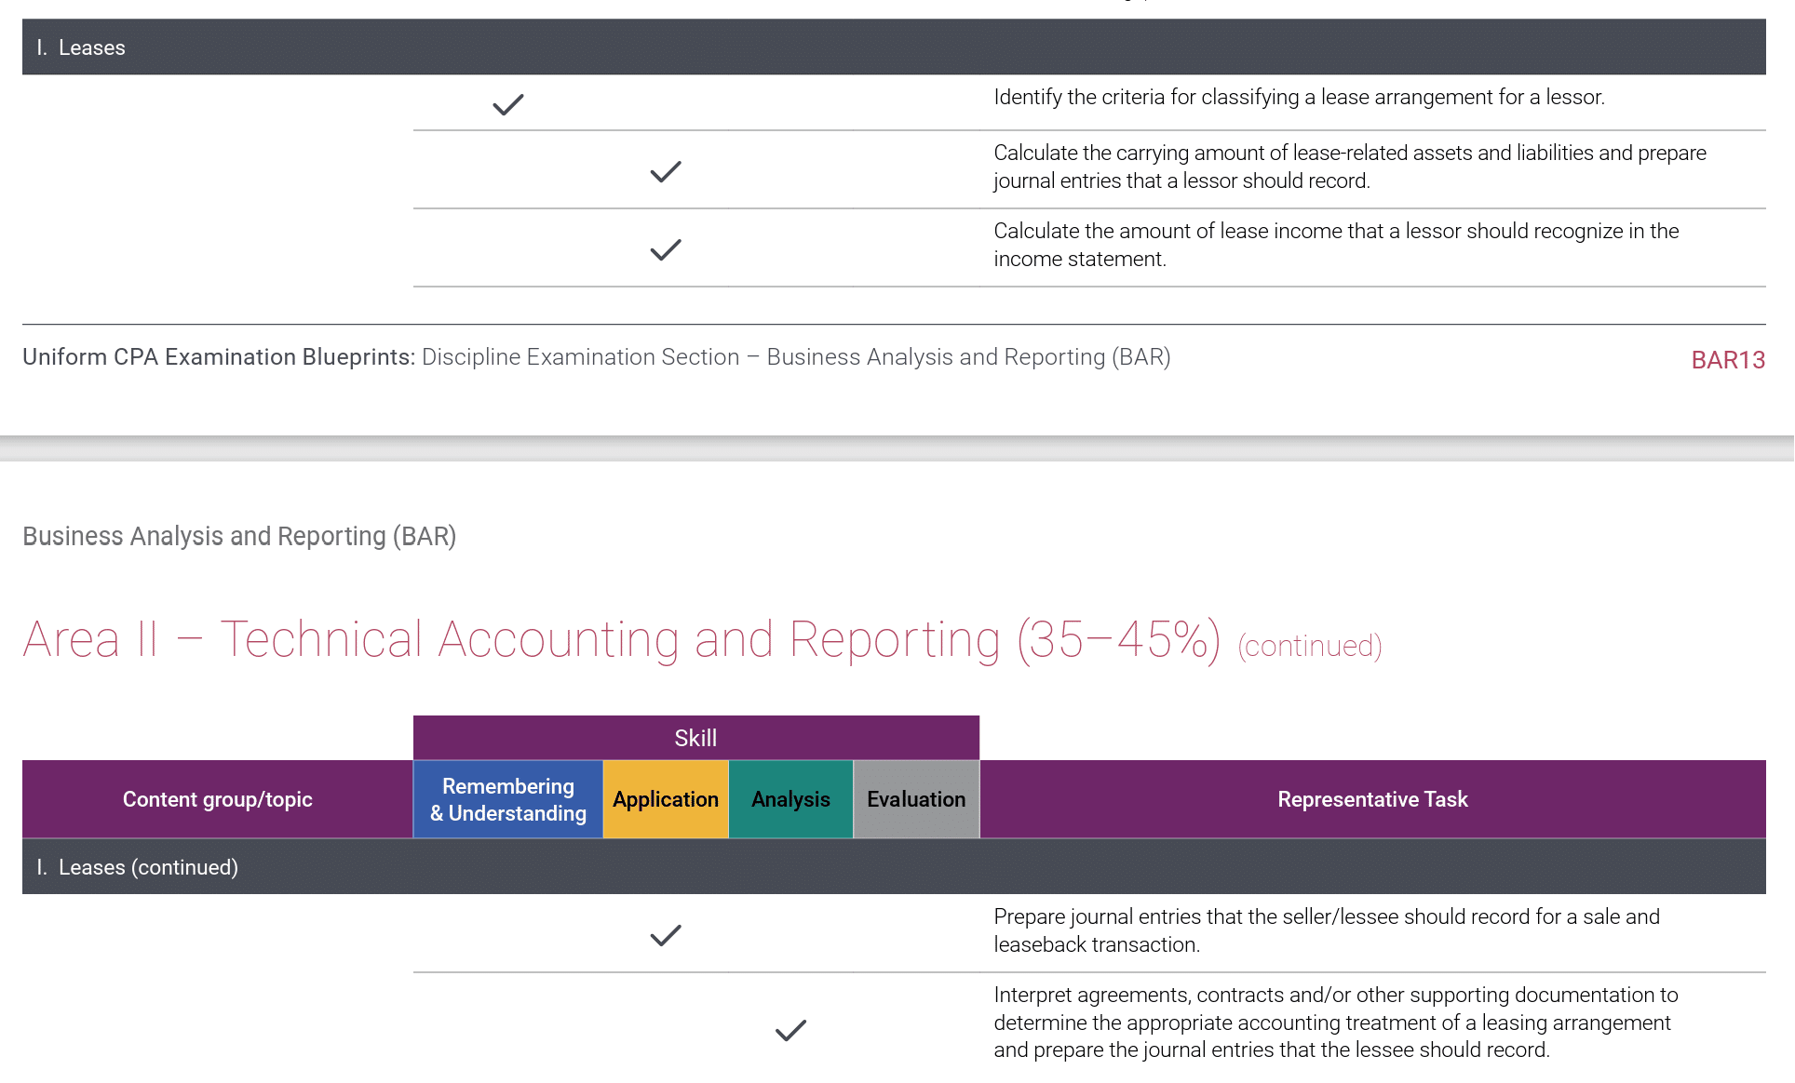
Task: Click checkmark for carrying amount calculation row
Action: coord(666,171)
